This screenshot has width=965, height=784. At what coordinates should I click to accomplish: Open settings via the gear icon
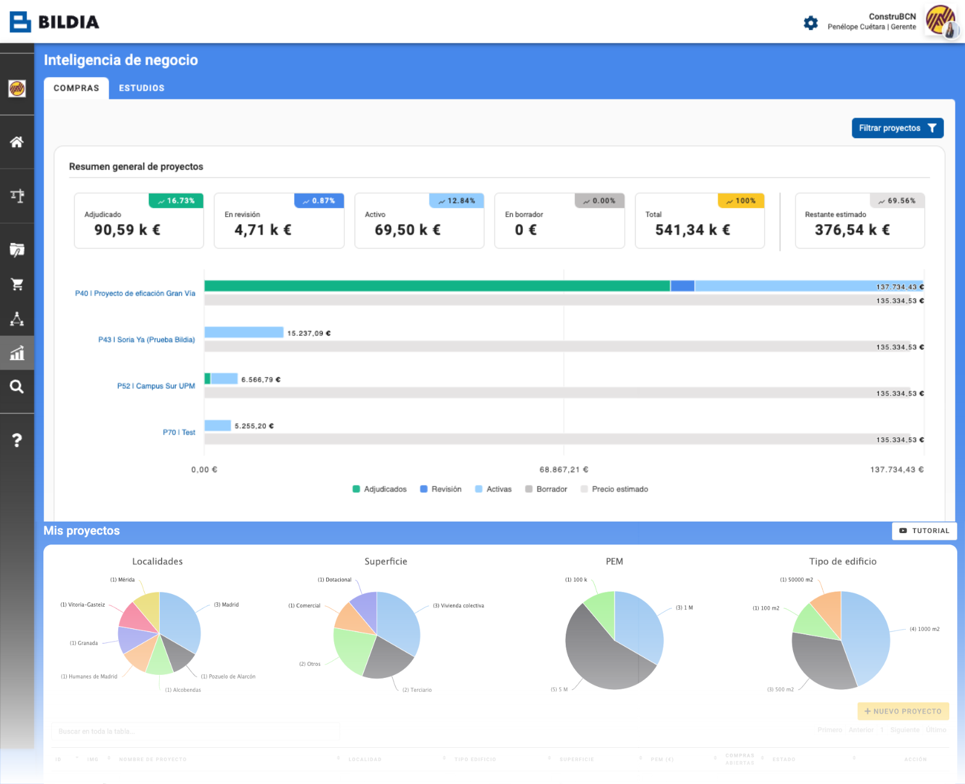tap(811, 23)
